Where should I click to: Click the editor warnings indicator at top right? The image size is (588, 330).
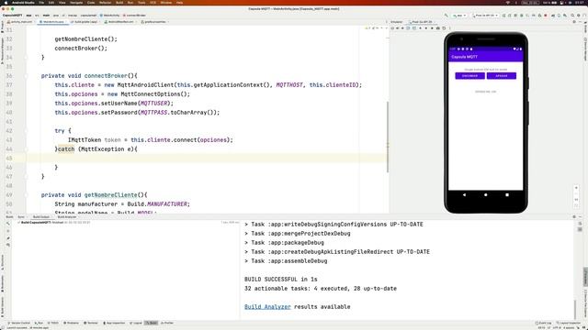pyautogui.click(x=372, y=28)
